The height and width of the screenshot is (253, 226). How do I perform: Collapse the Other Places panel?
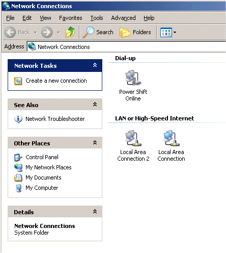coord(95,142)
